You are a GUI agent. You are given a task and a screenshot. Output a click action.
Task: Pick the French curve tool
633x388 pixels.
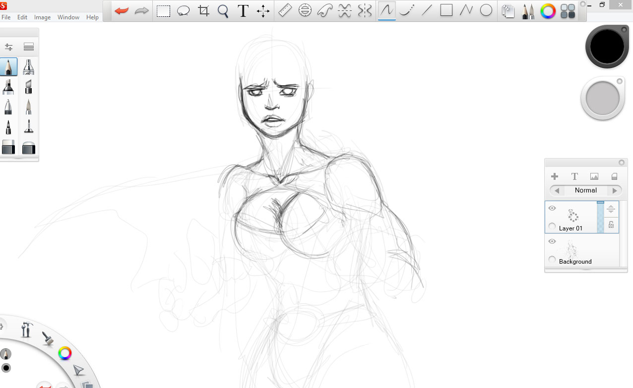point(324,10)
